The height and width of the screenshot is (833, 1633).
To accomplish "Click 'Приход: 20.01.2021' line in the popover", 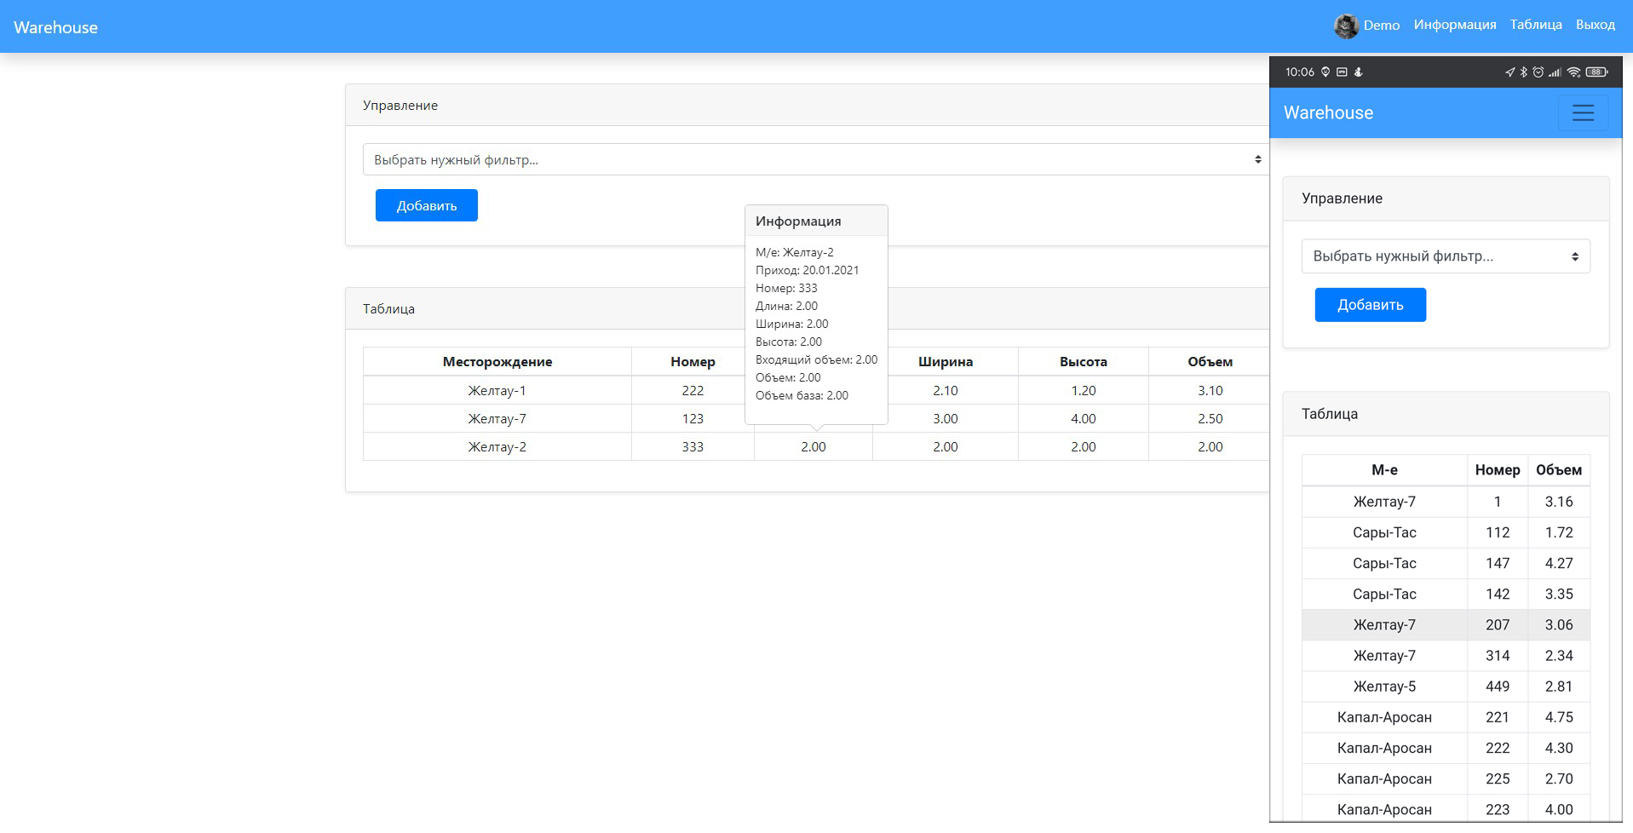I will [x=807, y=270].
